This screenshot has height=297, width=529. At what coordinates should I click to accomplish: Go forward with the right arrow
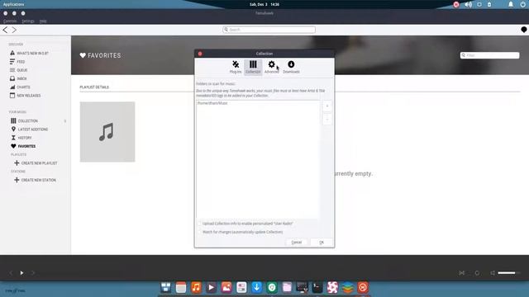click(x=14, y=30)
